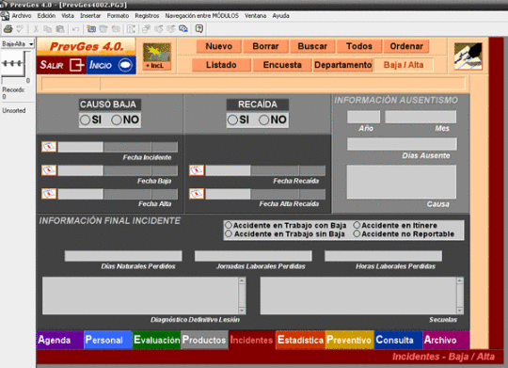Click the Listado button
The width and height of the screenshot is (508, 368).
pos(221,65)
